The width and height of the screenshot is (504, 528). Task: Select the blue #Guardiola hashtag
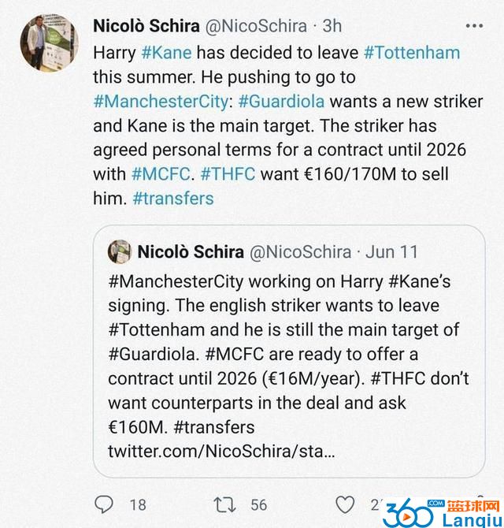pyautogui.click(x=281, y=102)
